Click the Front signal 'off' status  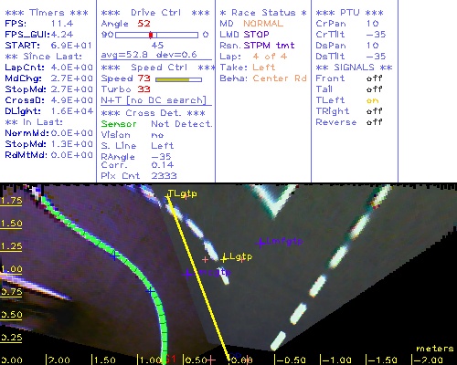374,78
